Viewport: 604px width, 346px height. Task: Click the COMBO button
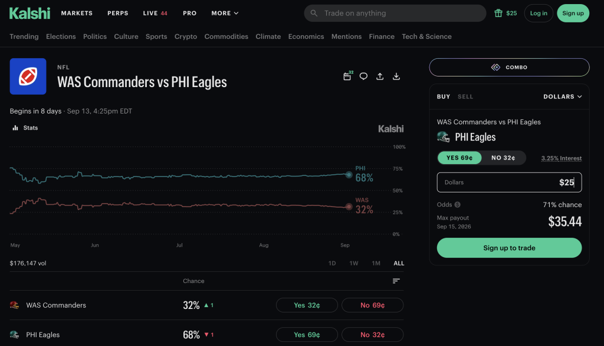tap(509, 67)
